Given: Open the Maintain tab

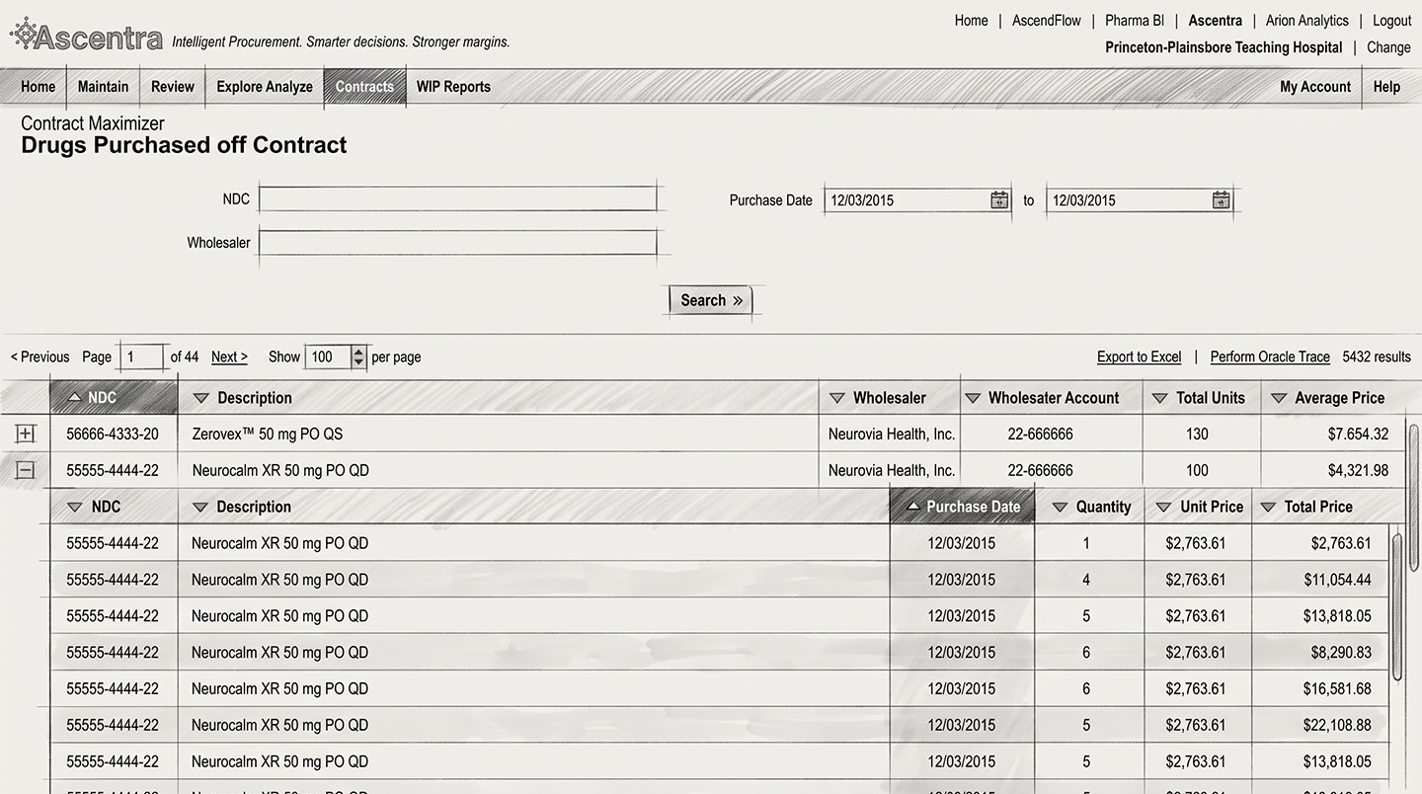Looking at the screenshot, I should click(x=103, y=87).
